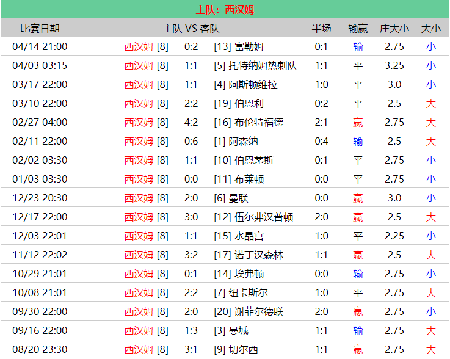450x359 pixels.
Task: Select the 半场 column header
Action: 321,28
